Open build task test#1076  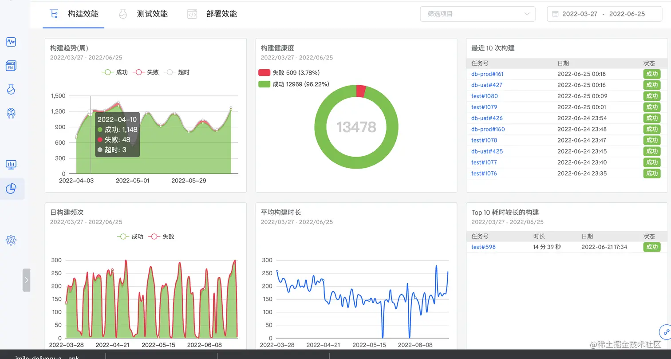point(484,174)
